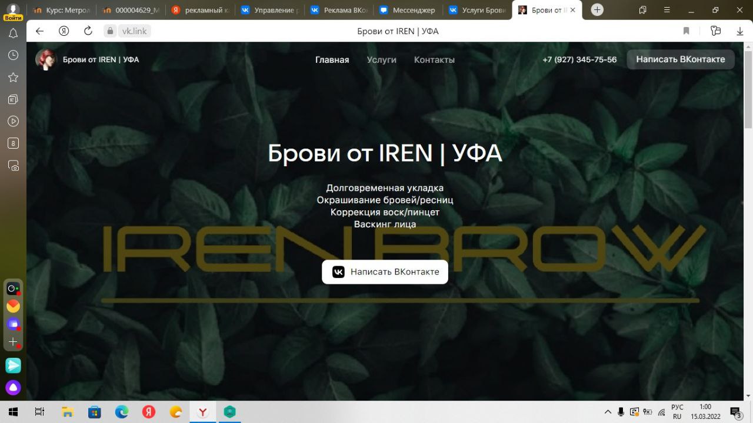753x423 pixels.
Task: Close the Брови от tab
Action: 573,10
